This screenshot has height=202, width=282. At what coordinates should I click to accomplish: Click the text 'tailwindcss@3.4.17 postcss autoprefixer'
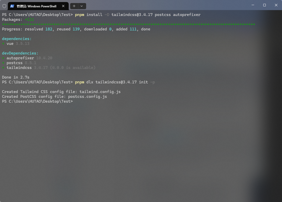point(156,15)
